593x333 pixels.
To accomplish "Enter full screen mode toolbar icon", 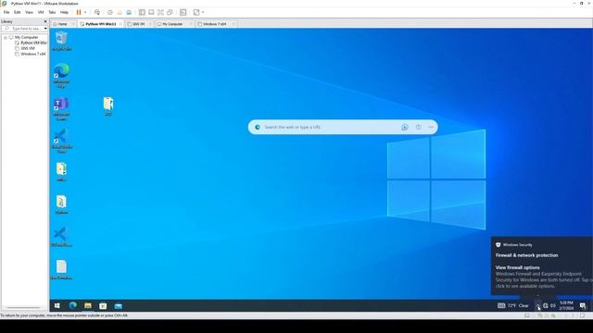I will coord(160,12).
